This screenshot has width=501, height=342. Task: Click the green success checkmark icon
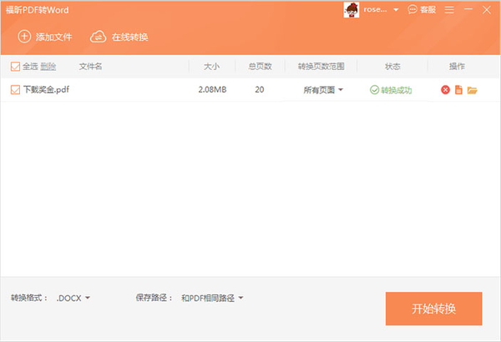[374, 90]
